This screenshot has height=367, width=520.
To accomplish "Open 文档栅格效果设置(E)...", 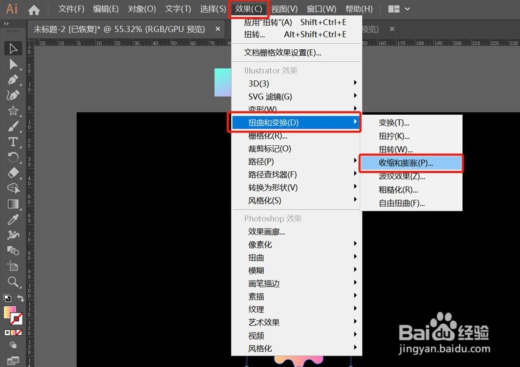I will click(x=296, y=53).
